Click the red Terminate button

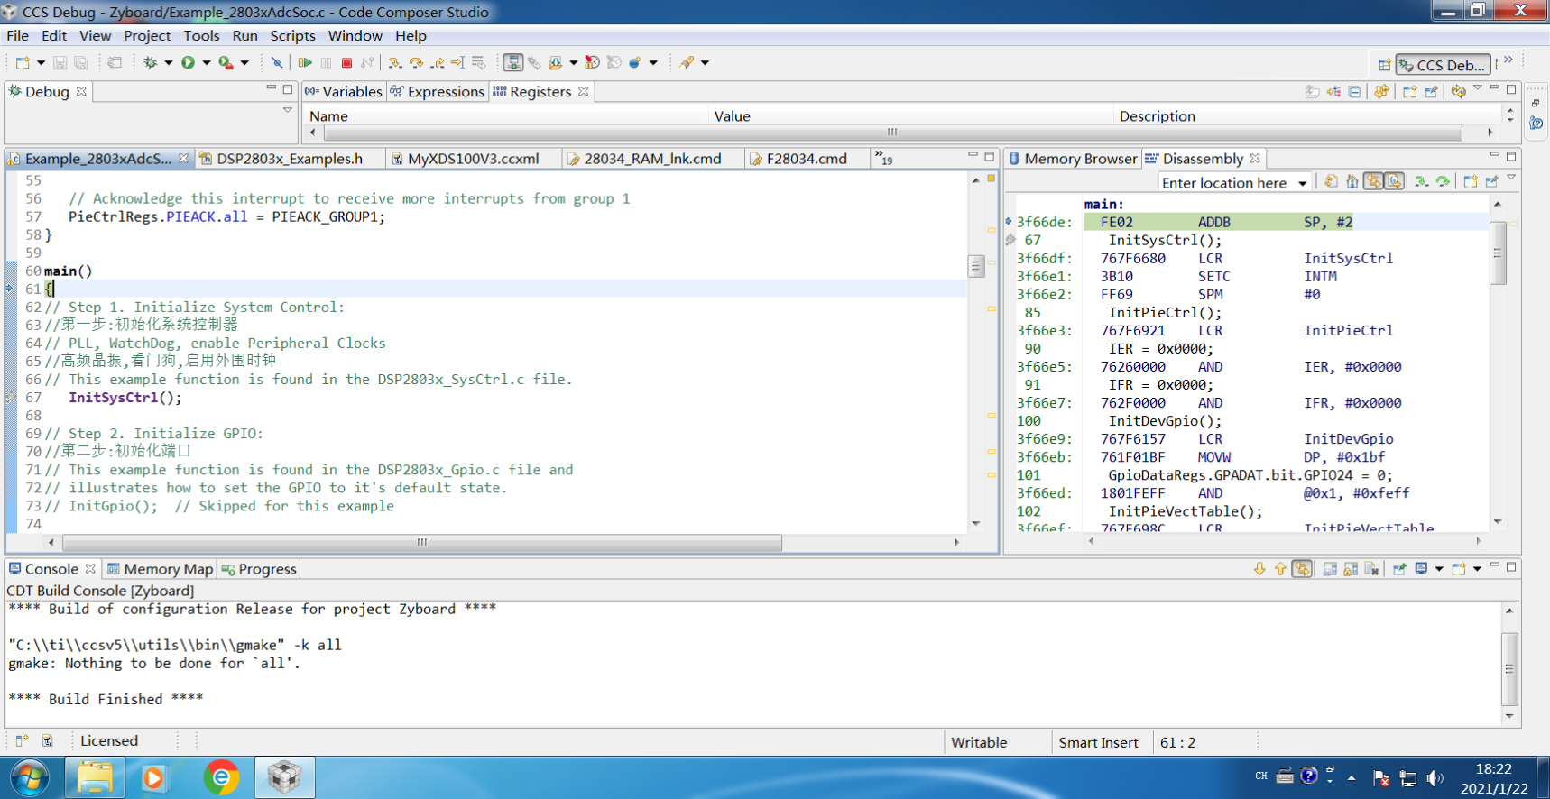click(x=346, y=63)
